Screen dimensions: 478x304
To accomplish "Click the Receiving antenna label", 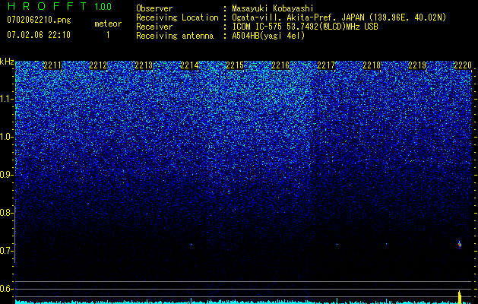I will pyautogui.click(x=175, y=36).
